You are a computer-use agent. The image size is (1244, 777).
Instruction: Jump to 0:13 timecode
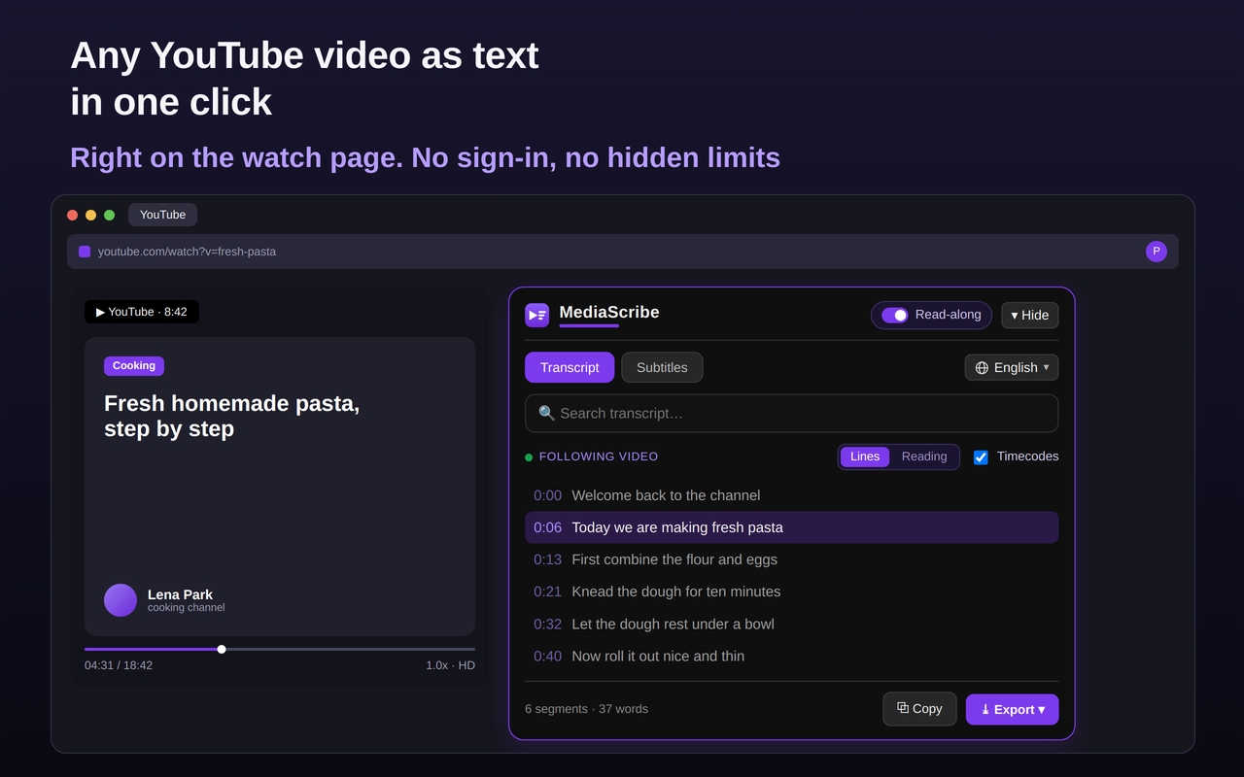pos(547,559)
